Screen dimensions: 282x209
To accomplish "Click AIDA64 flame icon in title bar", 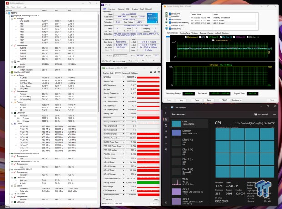I will [165, 6].
